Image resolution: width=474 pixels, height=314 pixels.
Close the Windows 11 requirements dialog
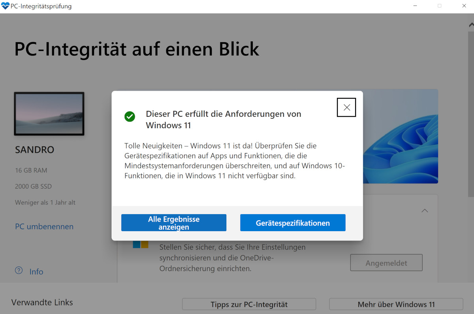[x=346, y=107]
